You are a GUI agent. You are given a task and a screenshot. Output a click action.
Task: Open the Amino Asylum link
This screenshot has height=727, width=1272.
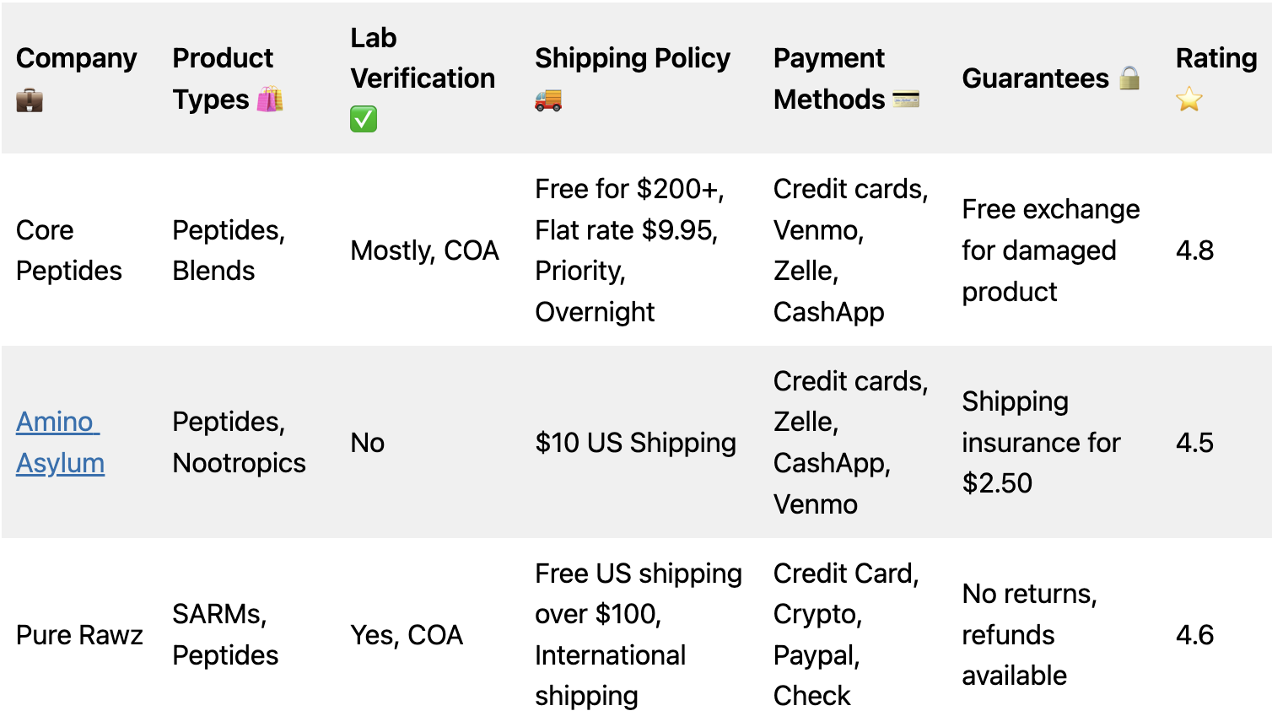point(59,442)
